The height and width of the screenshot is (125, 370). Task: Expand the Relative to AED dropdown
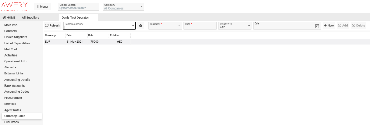coord(235,26)
